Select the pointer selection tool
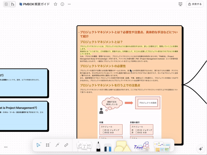The height and width of the screenshot is (155, 207). point(38,145)
